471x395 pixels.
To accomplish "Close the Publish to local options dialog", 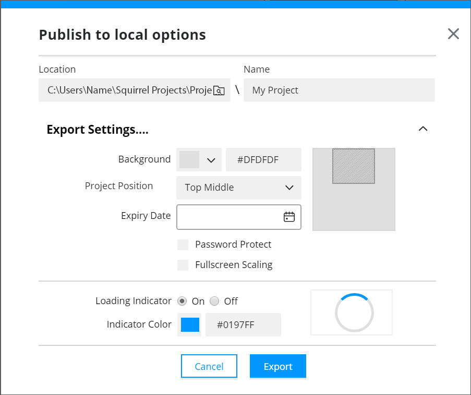I will (453, 33).
